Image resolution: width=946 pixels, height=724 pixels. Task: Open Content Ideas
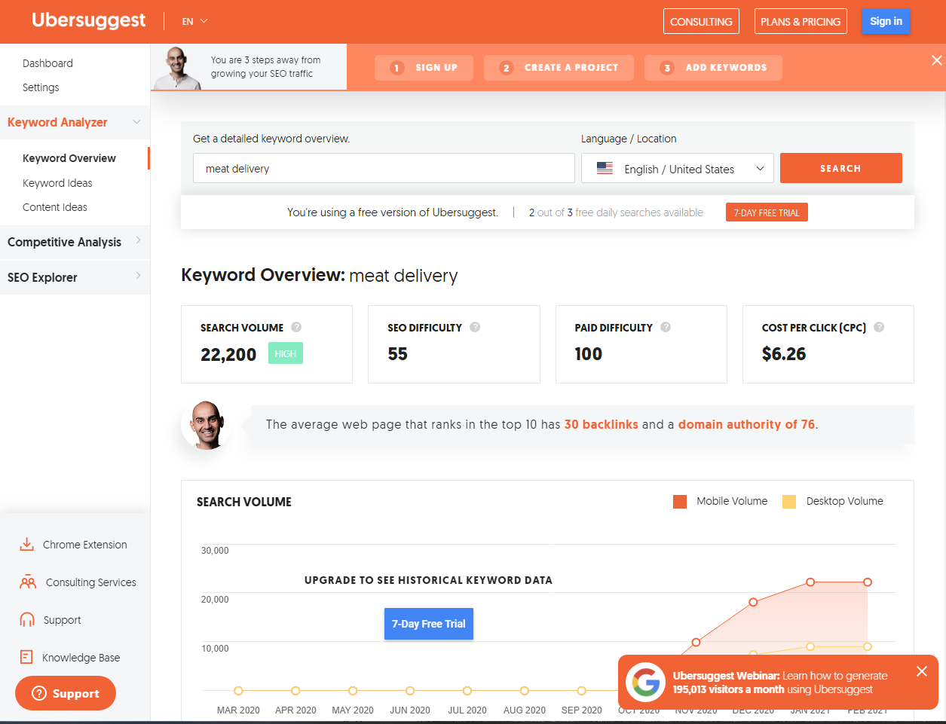55,207
